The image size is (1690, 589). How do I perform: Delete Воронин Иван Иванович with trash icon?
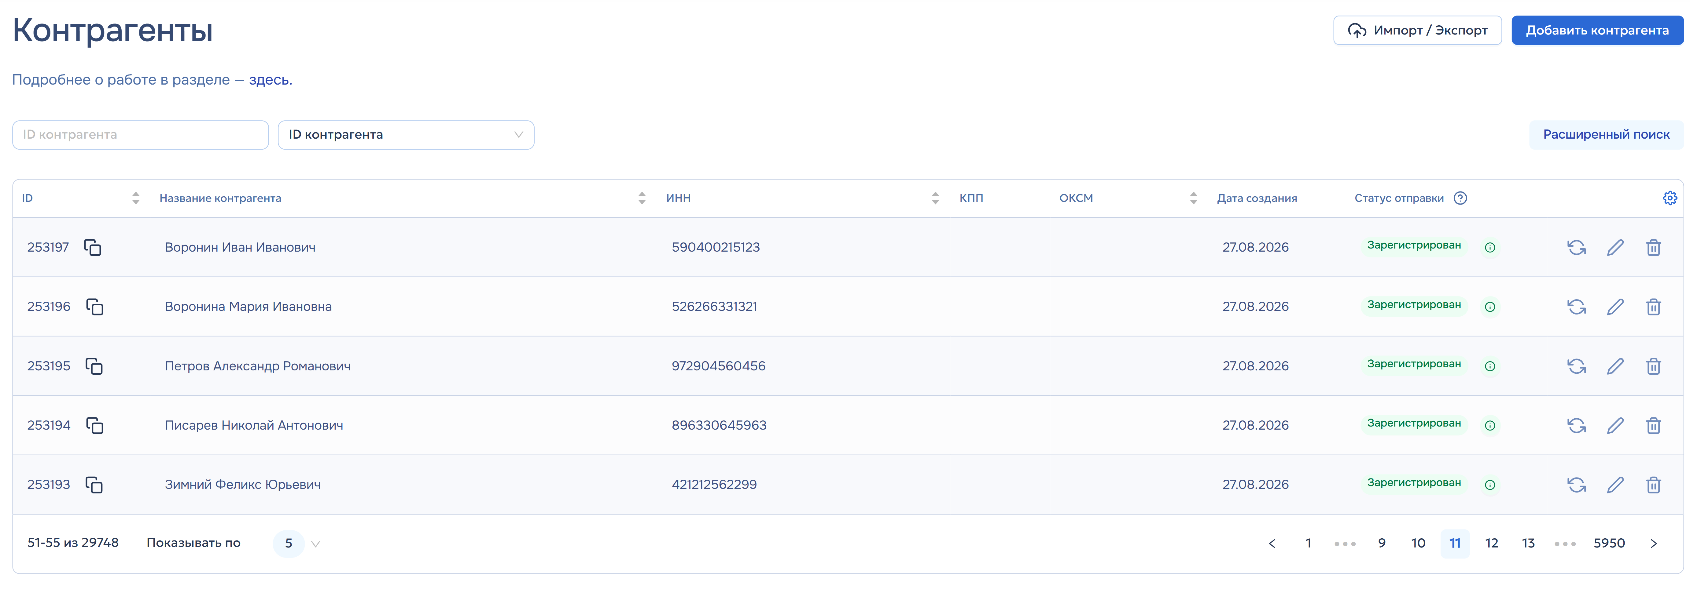(1653, 248)
